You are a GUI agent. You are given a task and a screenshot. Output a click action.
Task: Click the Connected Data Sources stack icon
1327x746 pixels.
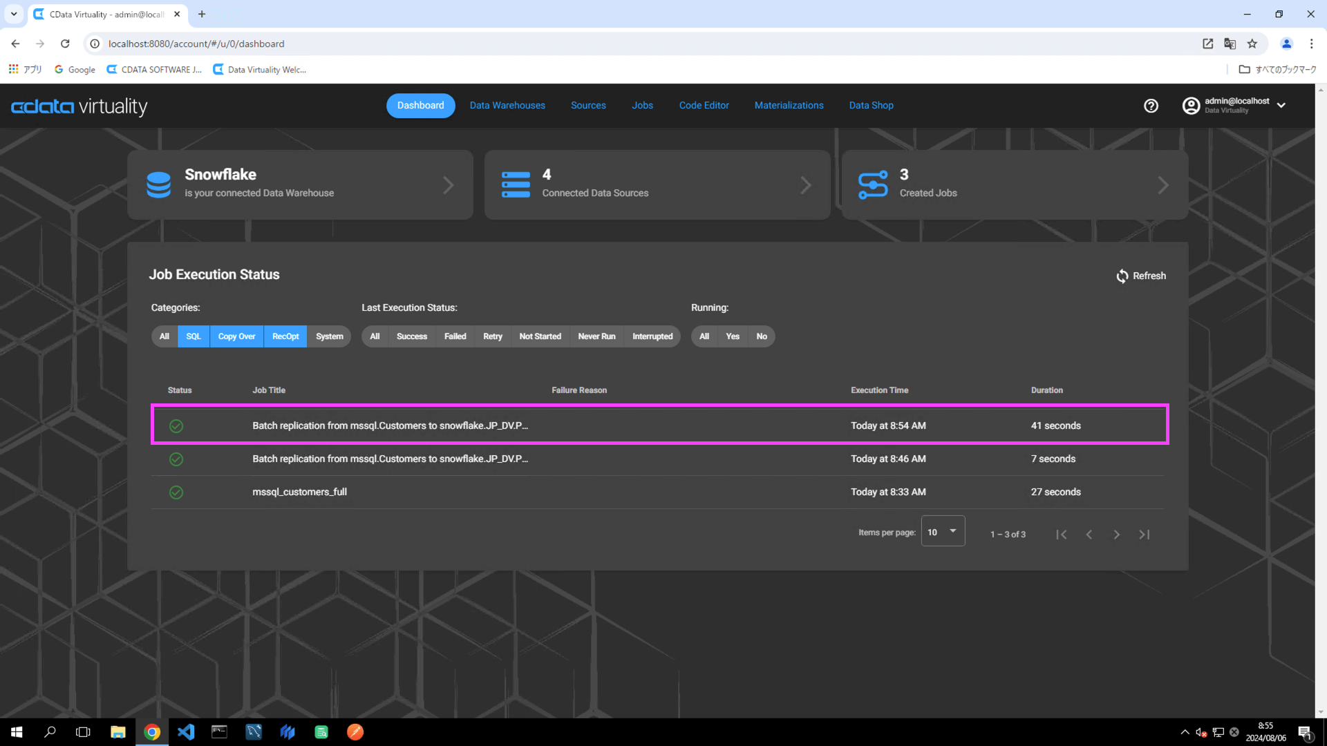(x=516, y=185)
